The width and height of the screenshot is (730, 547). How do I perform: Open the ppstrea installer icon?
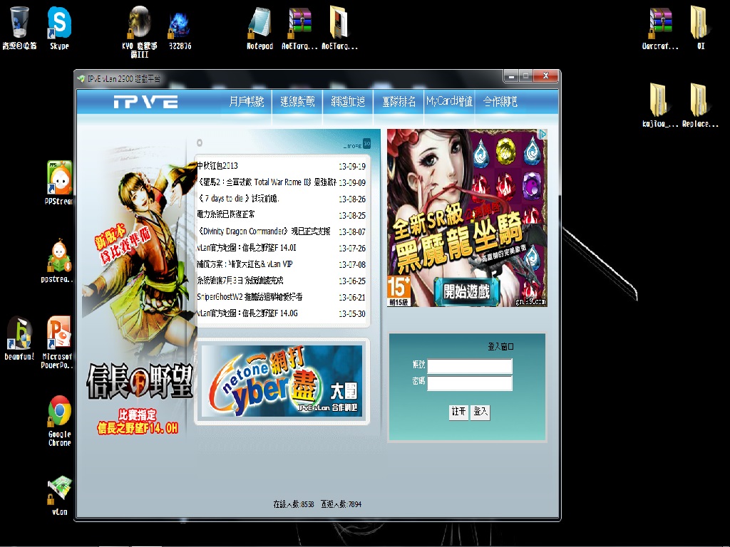pos(58,261)
